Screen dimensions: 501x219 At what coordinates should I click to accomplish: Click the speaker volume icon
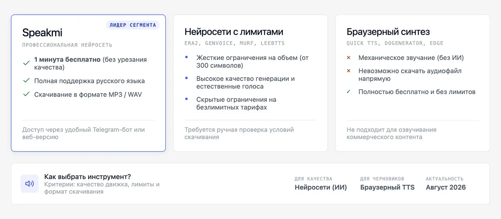tap(29, 184)
